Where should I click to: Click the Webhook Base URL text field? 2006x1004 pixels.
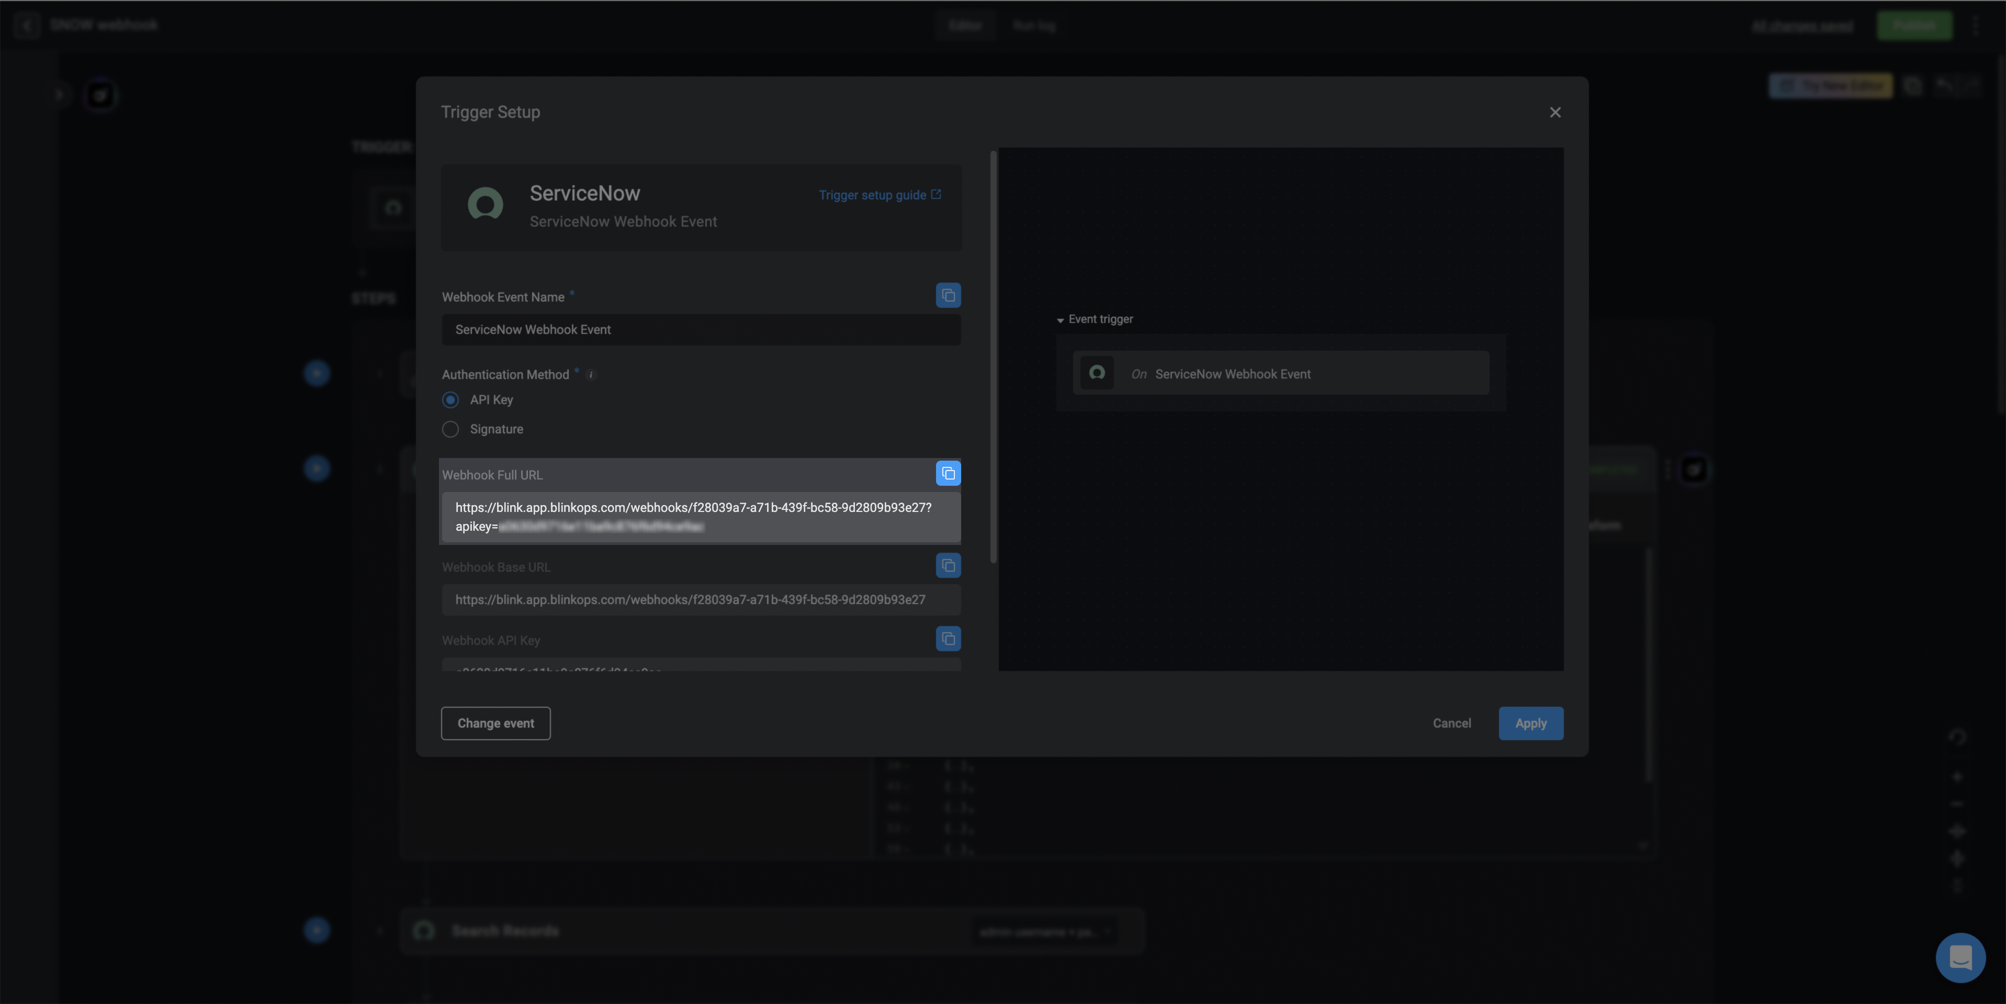click(700, 600)
